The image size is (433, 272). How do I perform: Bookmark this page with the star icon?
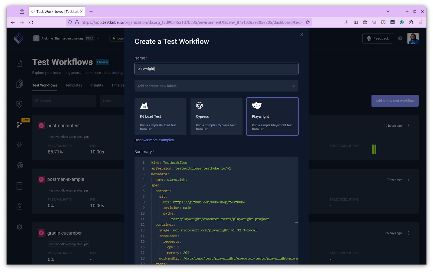click(x=308, y=22)
